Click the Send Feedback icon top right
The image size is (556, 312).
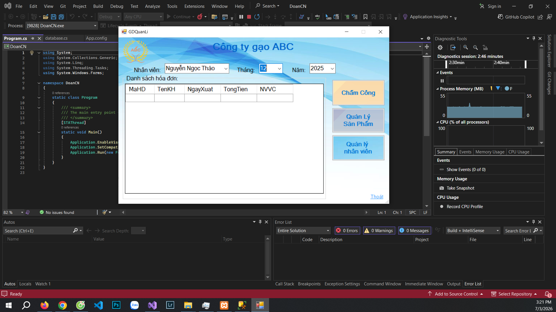pos(549,17)
